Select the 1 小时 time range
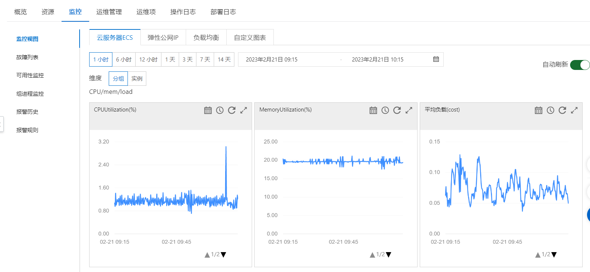This screenshot has height=272, width=590. pos(101,59)
